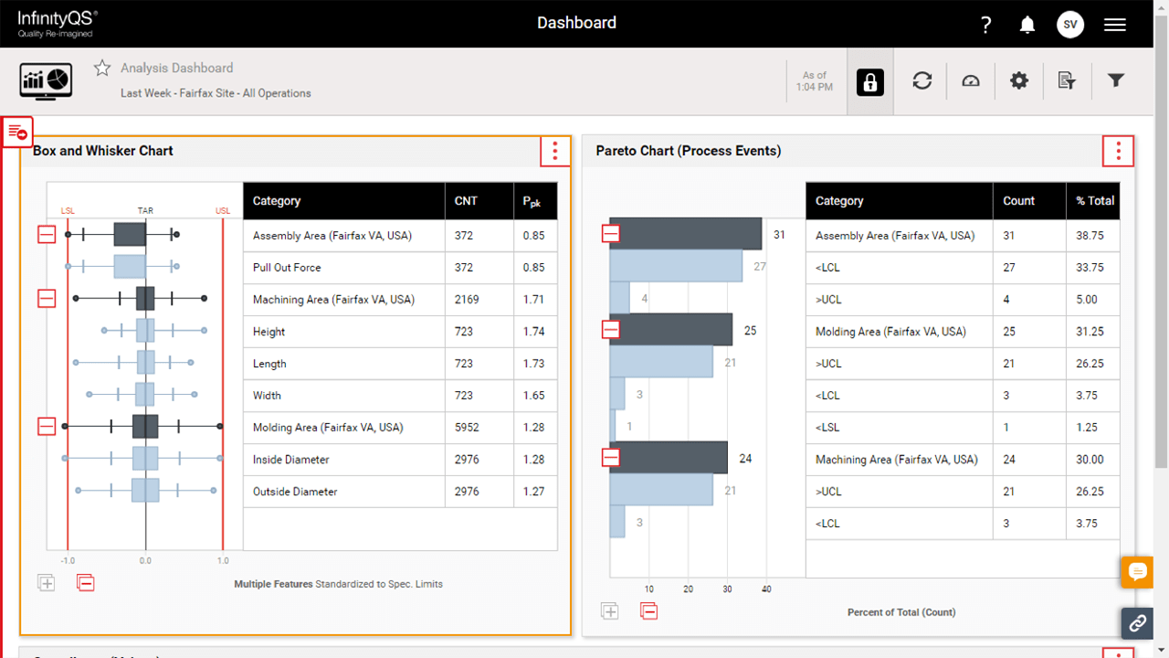
Task: Open dashboard settings gear
Action: (1019, 81)
